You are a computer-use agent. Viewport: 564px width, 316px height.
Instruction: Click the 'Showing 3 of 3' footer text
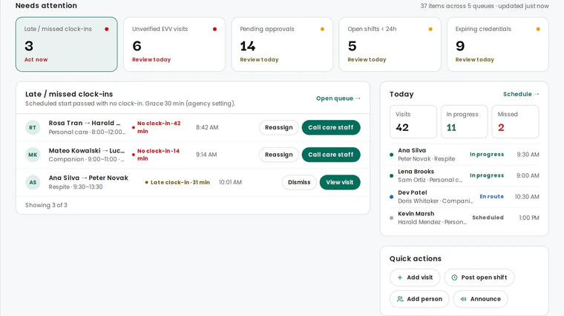(x=46, y=205)
